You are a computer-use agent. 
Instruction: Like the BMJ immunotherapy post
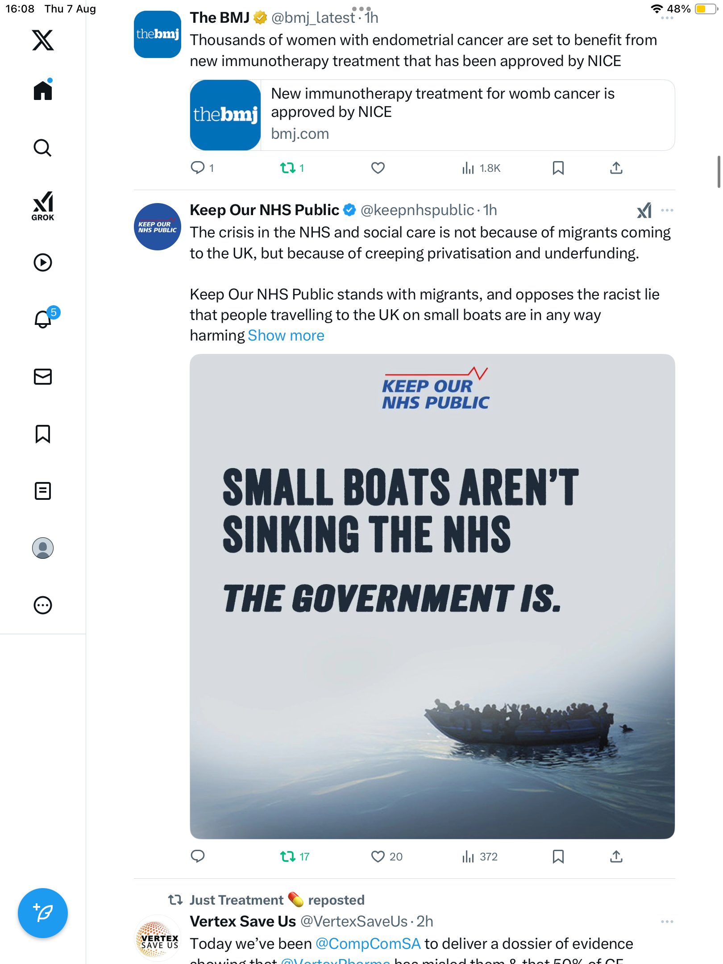coord(378,168)
